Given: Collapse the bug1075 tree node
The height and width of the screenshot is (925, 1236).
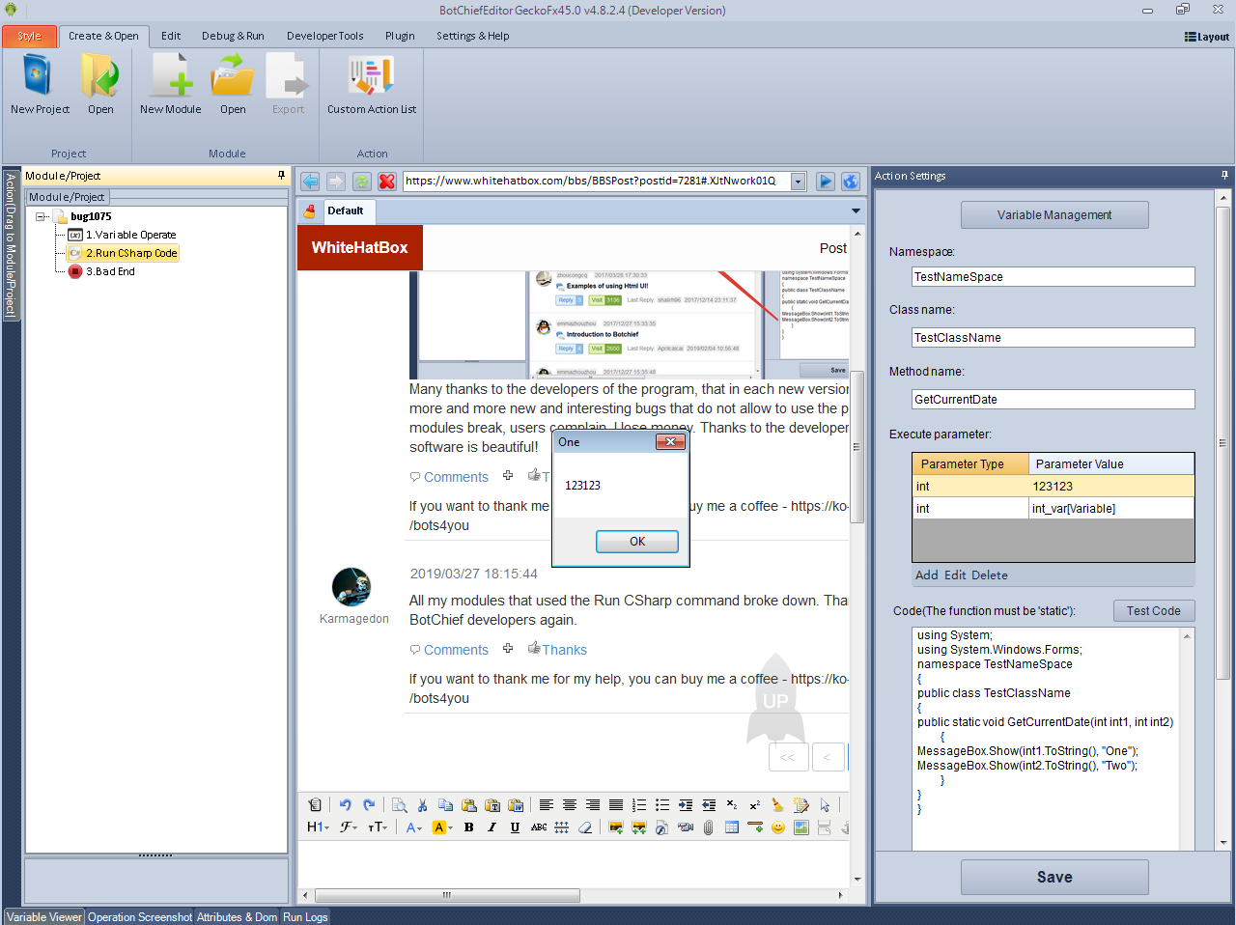Looking at the screenshot, I should [42, 216].
